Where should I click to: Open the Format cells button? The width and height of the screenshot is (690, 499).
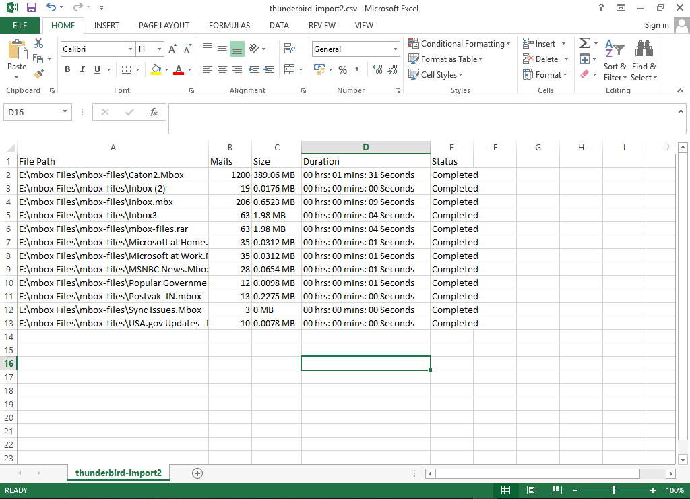pos(544,75)
